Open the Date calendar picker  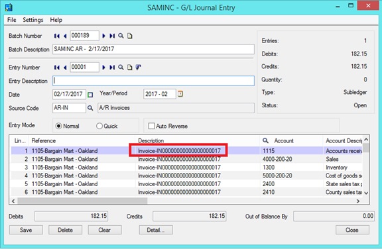click(x=90, y=95)
